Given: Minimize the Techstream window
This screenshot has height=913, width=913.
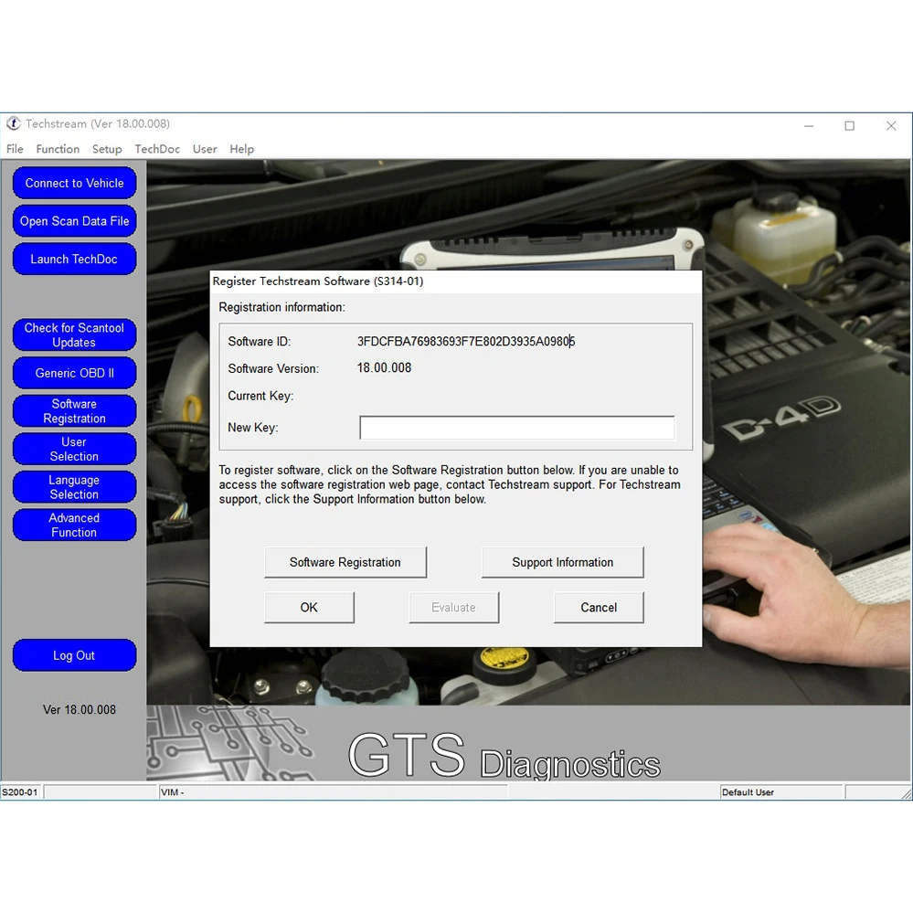Looking at the screenshot, I should (x=809, y=126).
